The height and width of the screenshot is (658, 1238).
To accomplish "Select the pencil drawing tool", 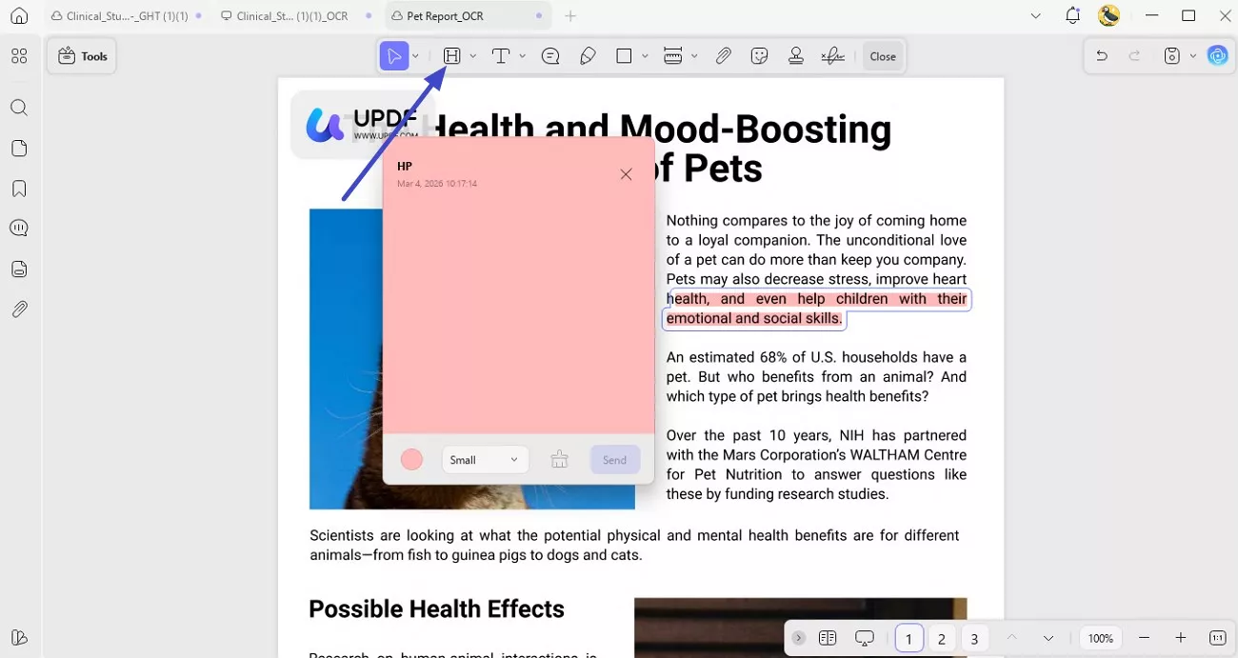I will tap(589, 56).
